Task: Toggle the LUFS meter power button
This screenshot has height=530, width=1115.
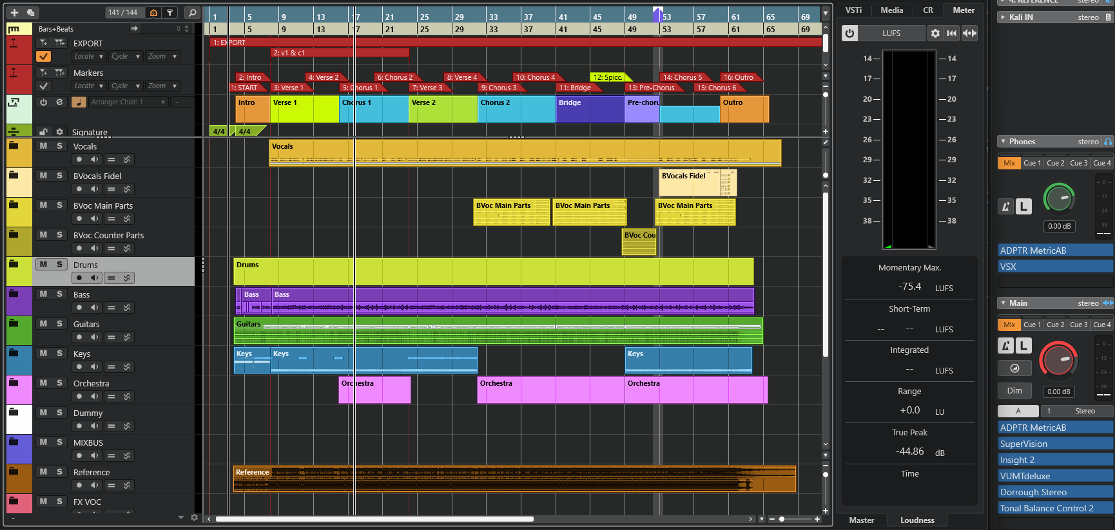Action: pyautogui.click(x=850, y=33)
